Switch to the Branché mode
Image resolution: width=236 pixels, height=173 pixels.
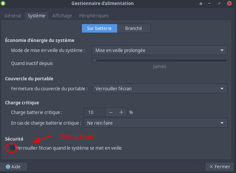pyautogui.click(x=134, y=28)
